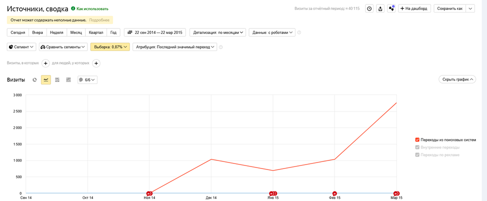Viewport: 487px width, 201px height.
Task: Click the Как использовать link
Action: click(x=92, y=9)
